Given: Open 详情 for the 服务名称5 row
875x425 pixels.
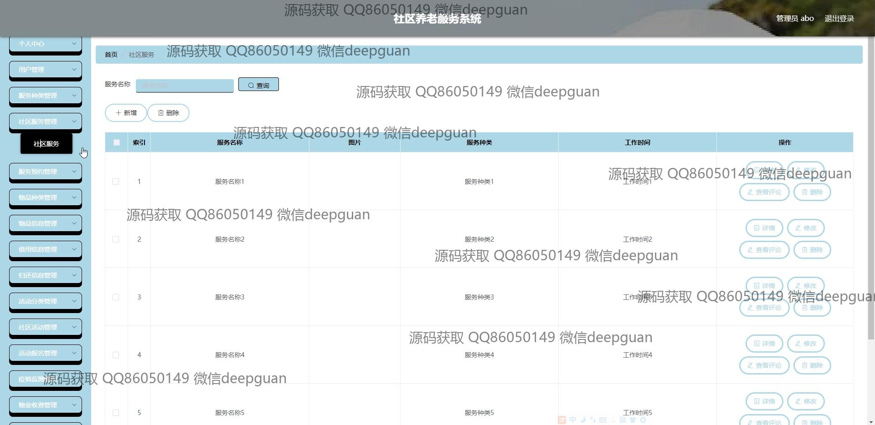Looking at the screenshot, I should pos(764,401).
